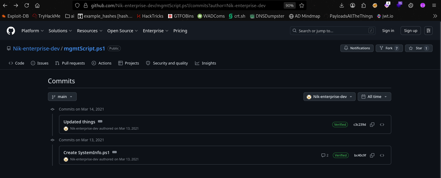Click the author avatar of Updated things commit
The image size is (441, 178).
click(x=66, y=129)
